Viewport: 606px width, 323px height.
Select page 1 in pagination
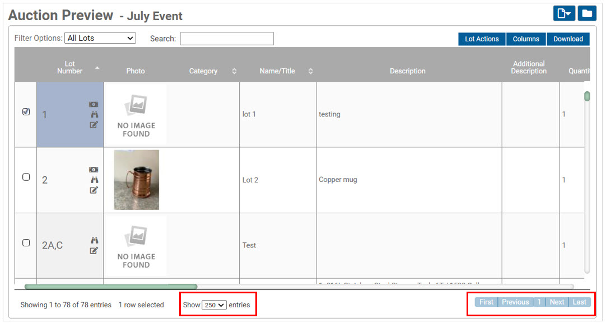point(539,302)
